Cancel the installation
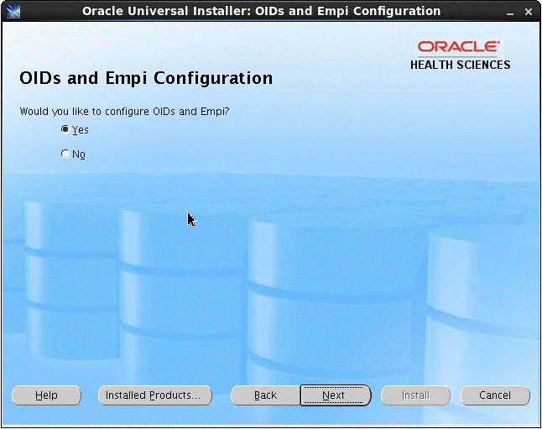The width and height of the screenshot is (542, 429). (495, 395)
